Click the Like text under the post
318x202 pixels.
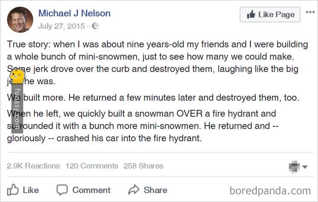(30, 190)
